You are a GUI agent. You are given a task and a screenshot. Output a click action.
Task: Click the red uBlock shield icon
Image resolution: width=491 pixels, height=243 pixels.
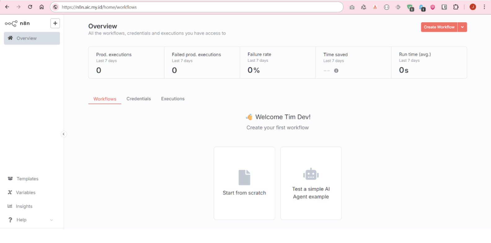pos(433,7)
